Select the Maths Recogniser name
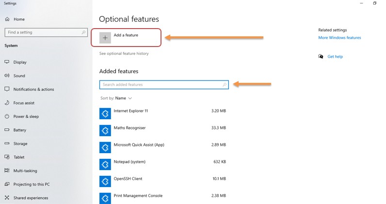386x204 pixels. pos(129,128)
